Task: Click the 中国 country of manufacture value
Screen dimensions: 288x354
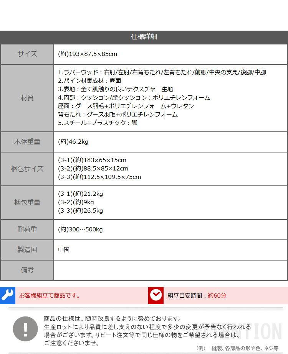Action: [64, 250]
